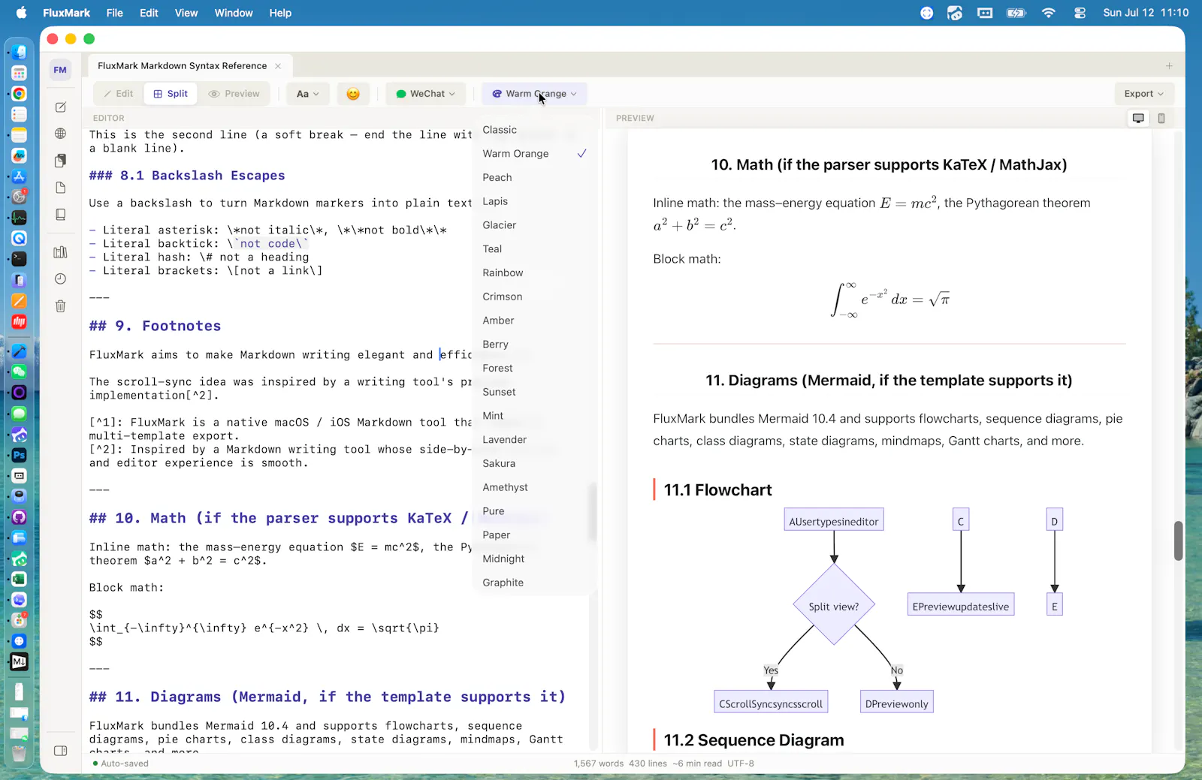
Task: Open the View menu
Action: point(186,13)
